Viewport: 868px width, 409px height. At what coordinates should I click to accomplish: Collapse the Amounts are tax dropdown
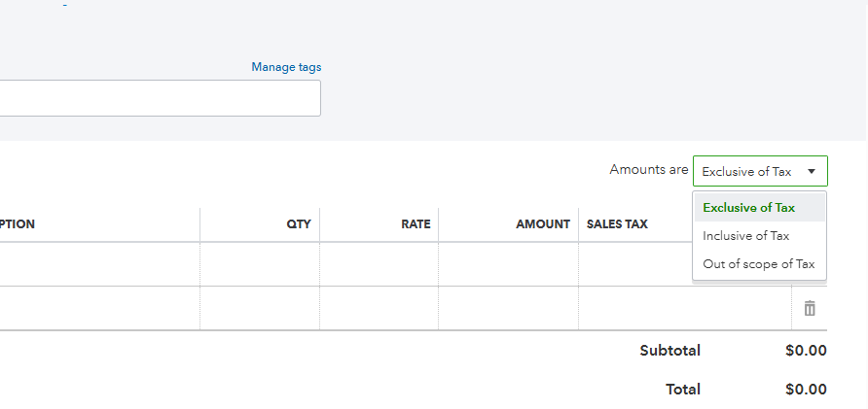coord(760,171)
